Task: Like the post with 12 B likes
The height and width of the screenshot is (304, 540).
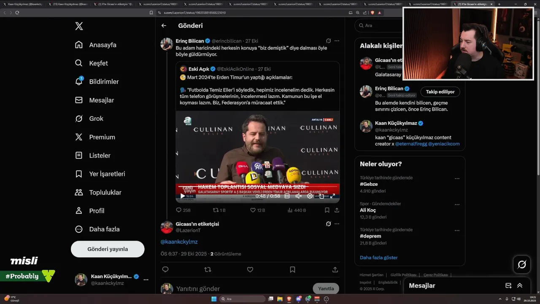Action: pos(257,210)
